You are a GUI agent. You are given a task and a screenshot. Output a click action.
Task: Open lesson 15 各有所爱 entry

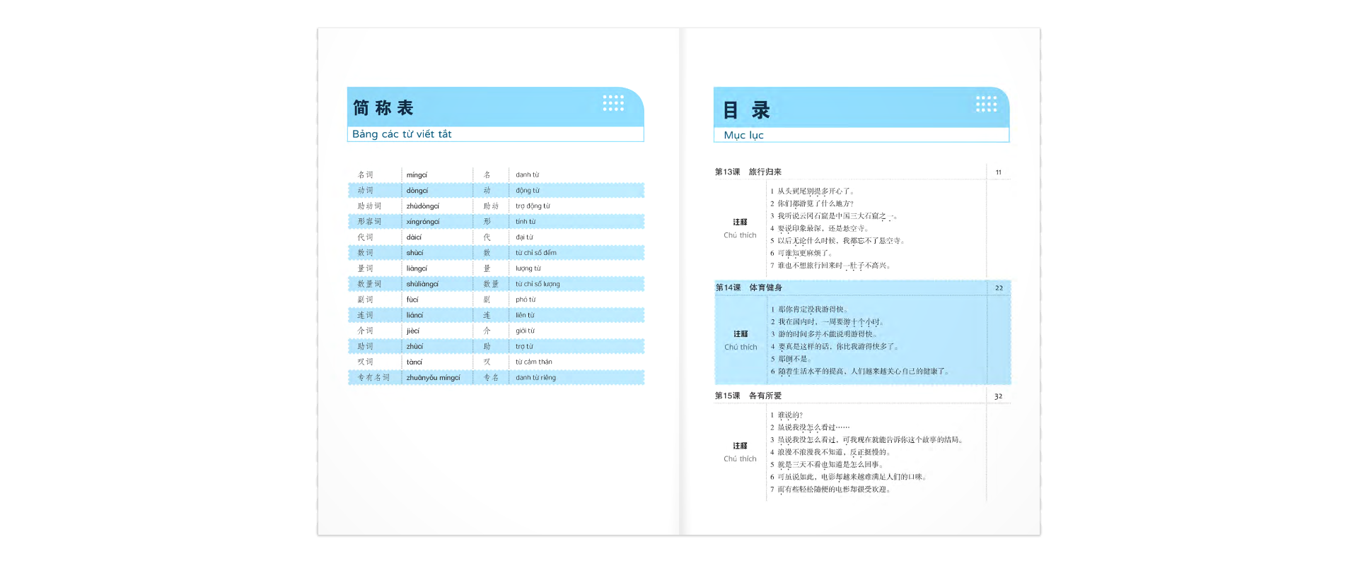pos(748,396)
